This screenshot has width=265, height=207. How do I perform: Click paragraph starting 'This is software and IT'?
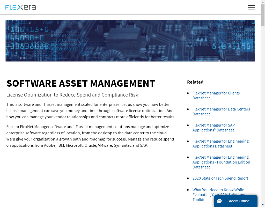coord(91,111)
